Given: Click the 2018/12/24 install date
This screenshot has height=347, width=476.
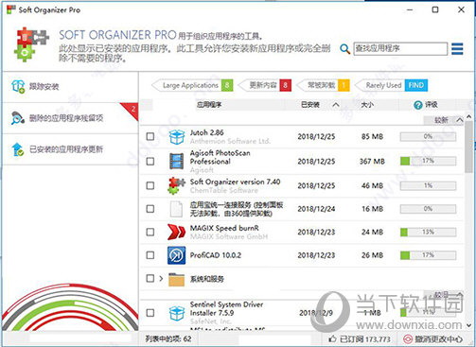Looking at the screenshot, I should [316, 209].
